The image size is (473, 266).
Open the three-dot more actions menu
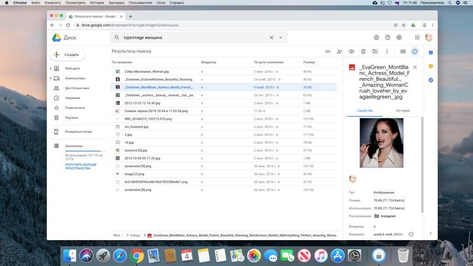pyautogui.click(x=387, y=51)
